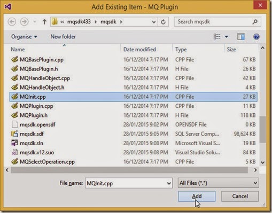Select the MQPlugin.h file icon
272x213 pixels.
click(x=14, y=115)
